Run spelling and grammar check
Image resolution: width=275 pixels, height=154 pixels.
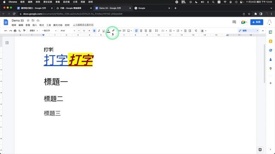20,31
